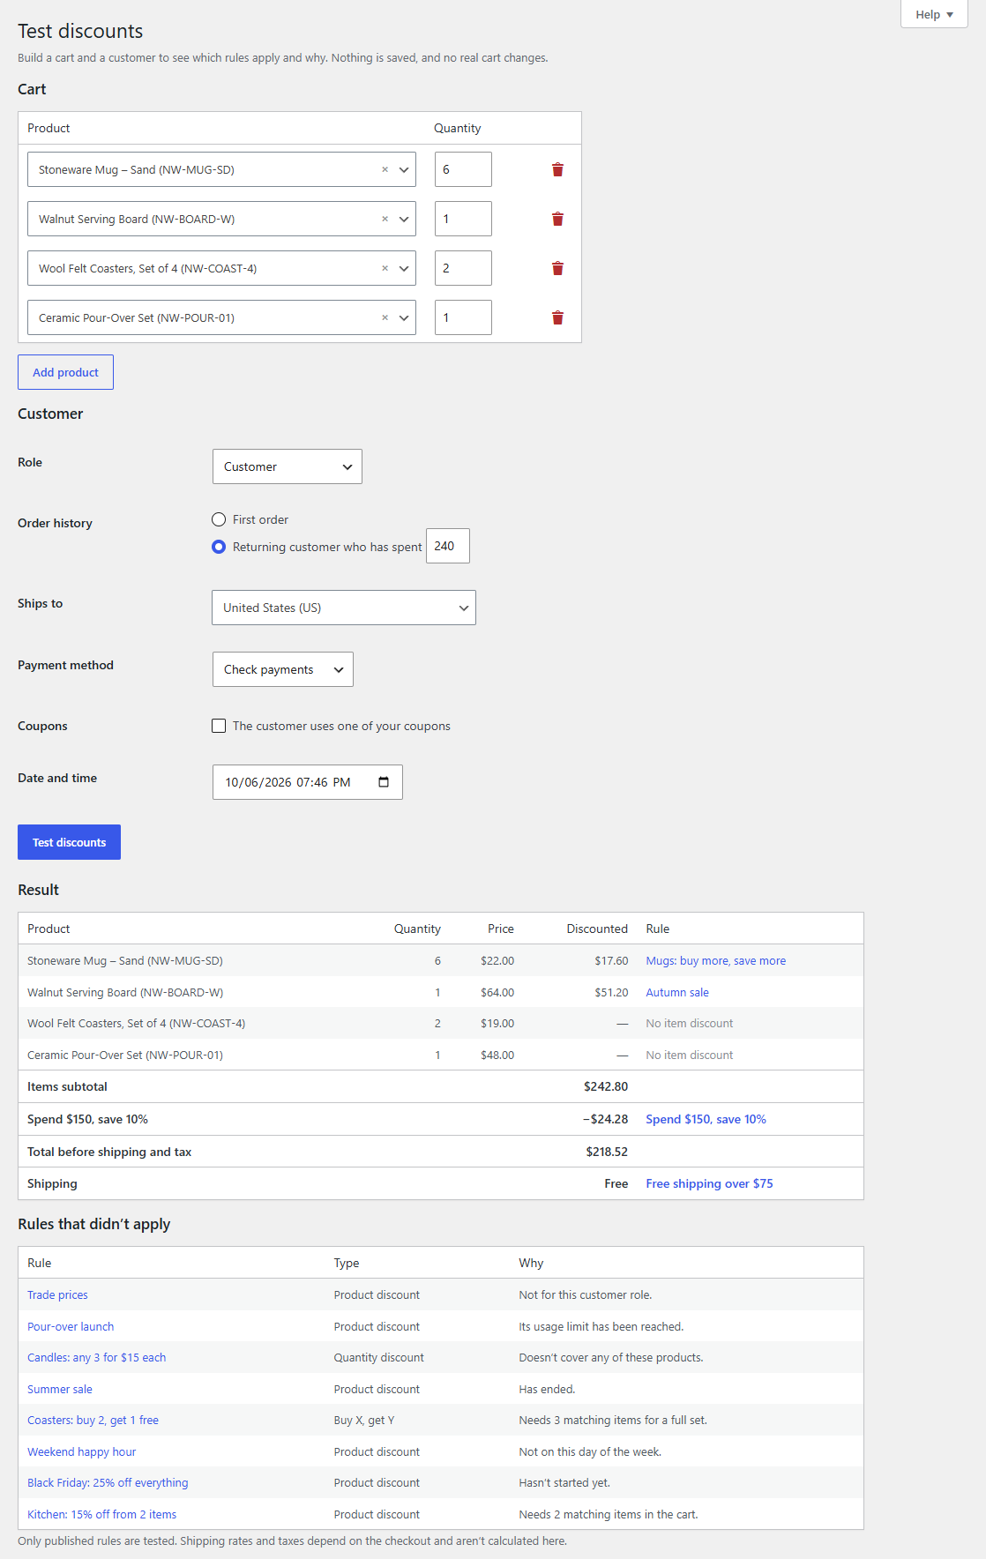Clear the Ceramic Pour-Over Set selection
This screenshot has height=1559, width=986.
pyautogui.click(x=385, y=317)
